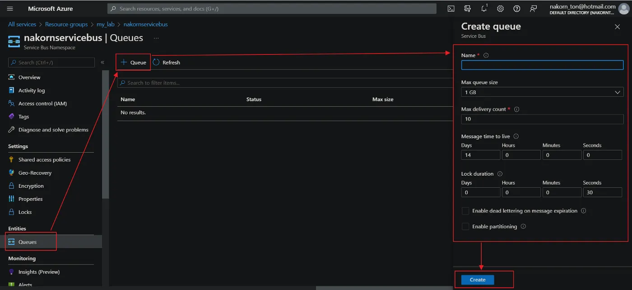This screenshot has height=290, width=632.
Task: Show info icon for Enable partitioning
Action: 523,227
